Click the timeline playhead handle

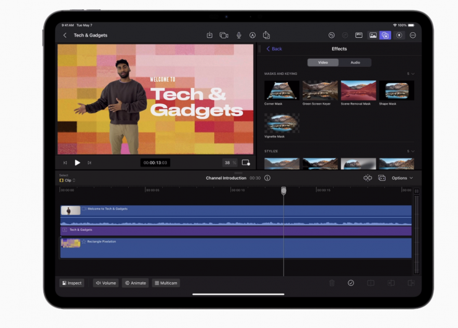tap(283, 191)
